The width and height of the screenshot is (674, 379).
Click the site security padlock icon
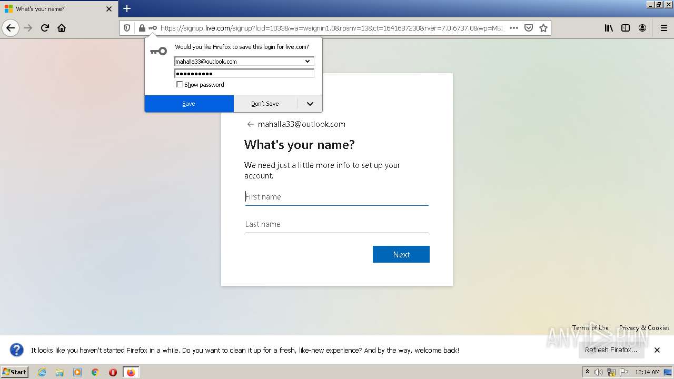coord(142,28)
